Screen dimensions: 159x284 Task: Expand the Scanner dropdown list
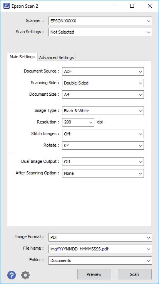(x=100, y=21)
